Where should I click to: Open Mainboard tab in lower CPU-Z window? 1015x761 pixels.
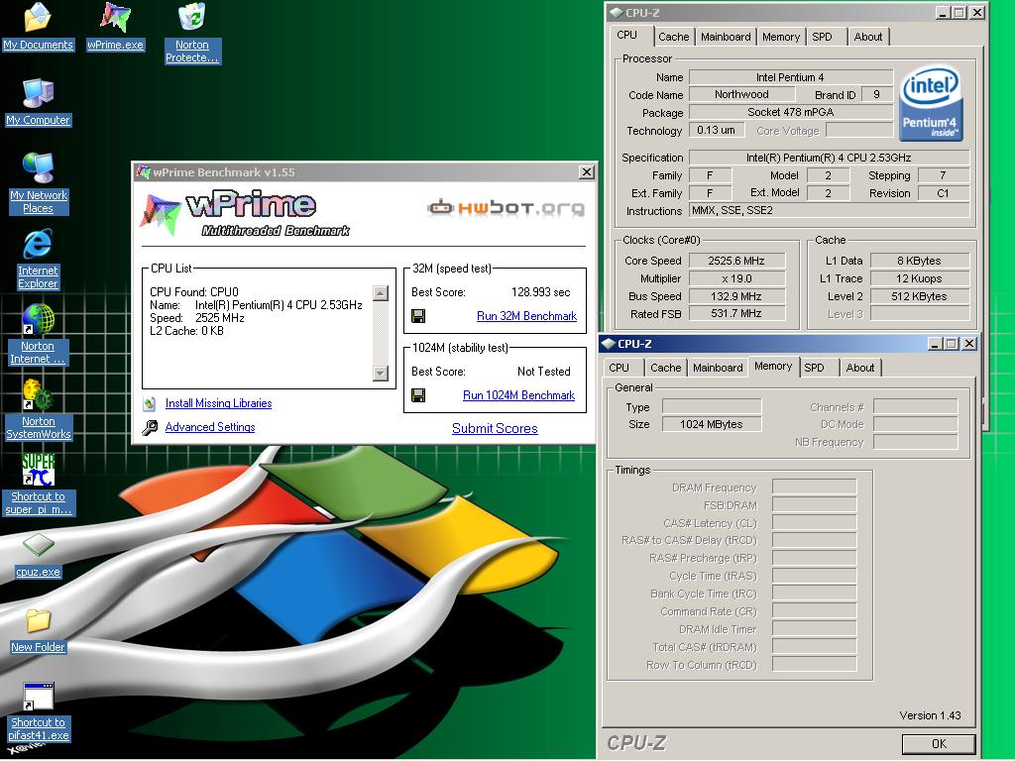tap(718, 368)
